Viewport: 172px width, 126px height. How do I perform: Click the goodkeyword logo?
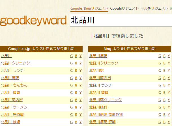[x=33, y=21]
